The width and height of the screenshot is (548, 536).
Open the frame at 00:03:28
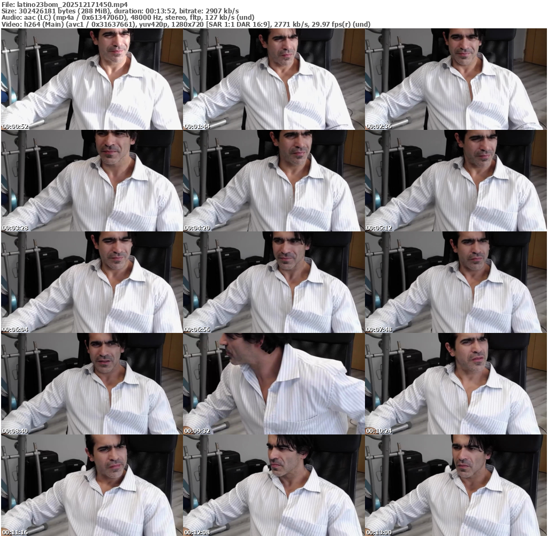coord(92,181)
